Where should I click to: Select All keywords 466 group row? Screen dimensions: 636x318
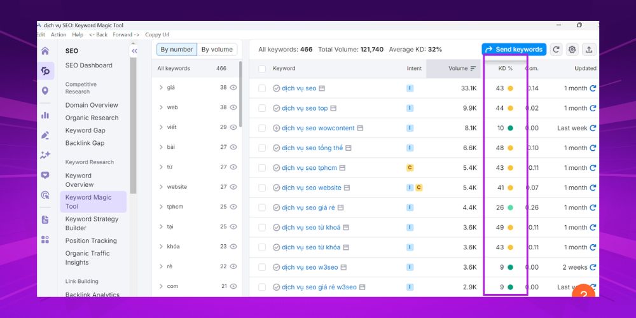click(x=197, y=69)
